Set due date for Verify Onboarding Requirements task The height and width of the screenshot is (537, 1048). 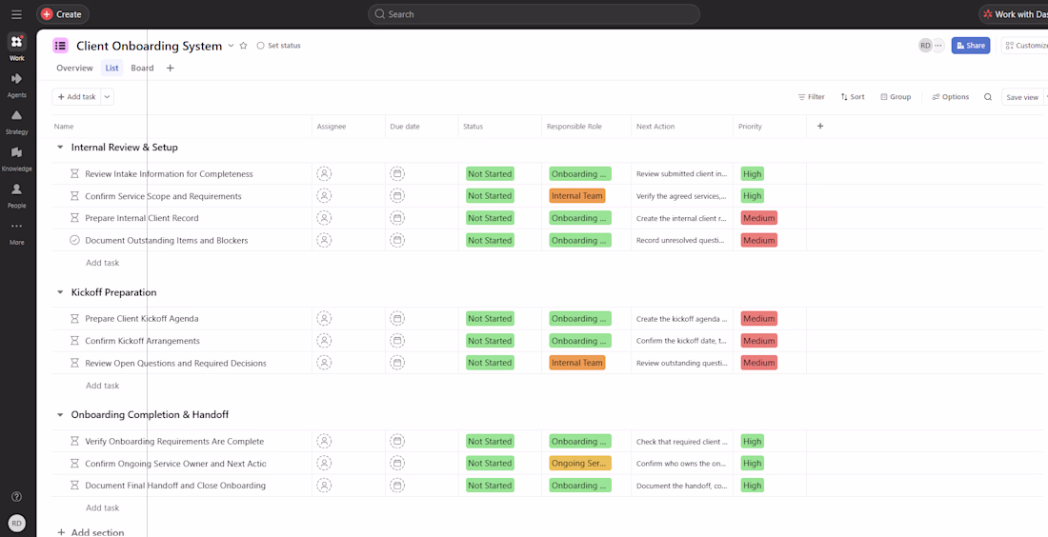tap(397, 442)
